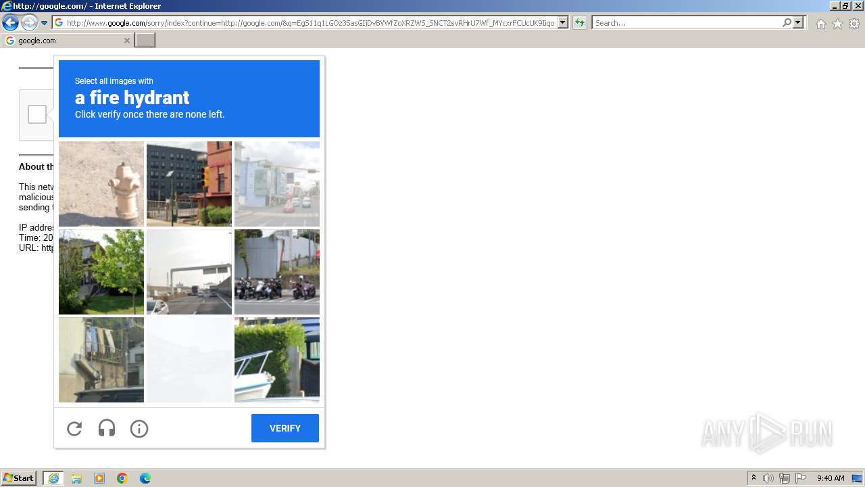This screenshot has width=865, height=487.
Task: Select the highway overpass image tile
Action: [x=189, y=272]
